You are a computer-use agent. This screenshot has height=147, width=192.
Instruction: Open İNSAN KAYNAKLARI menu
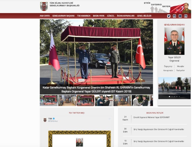tap(126, 16)
